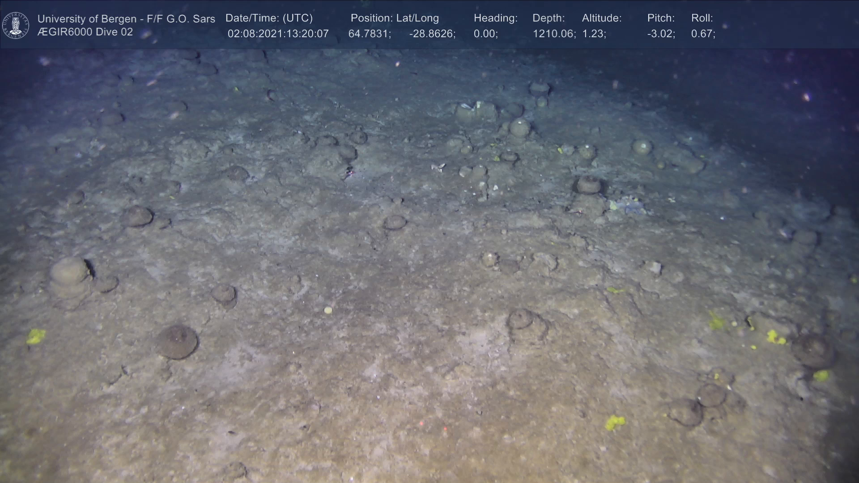Click the 'Pitch:' label
The width and height of the screenshot is (859, 483).
coord(660,18)
